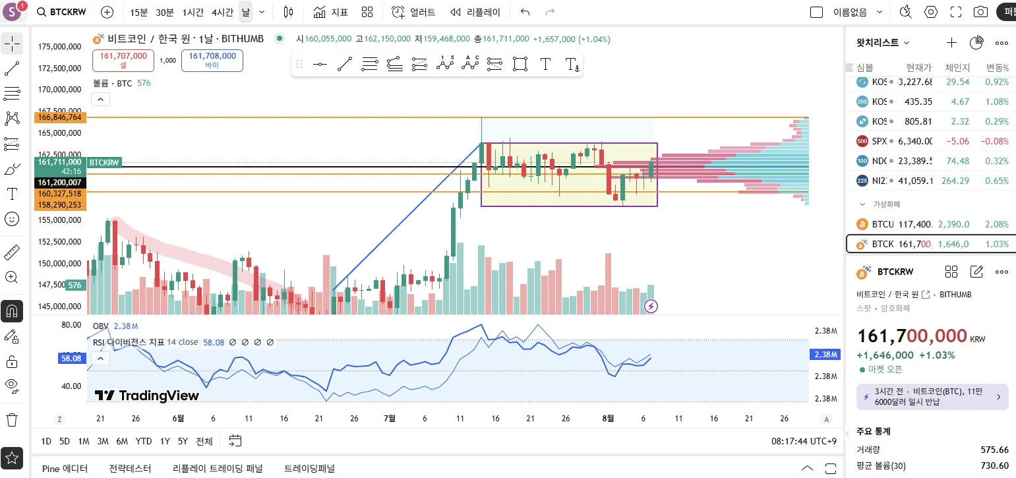Image resolution: width=1016 pixels, height=478 pixels.
Task: Open the 지표 indicators dialog
Action: pyautogui.click(x=331, y=12)
